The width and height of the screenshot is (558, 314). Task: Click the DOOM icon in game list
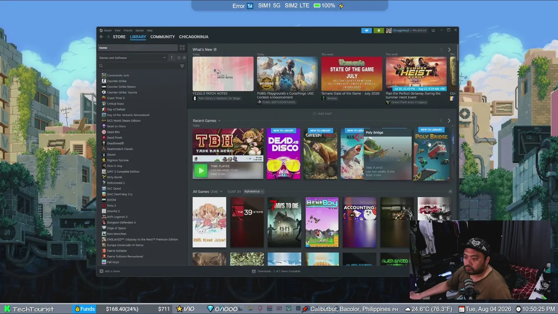[104, 200]
